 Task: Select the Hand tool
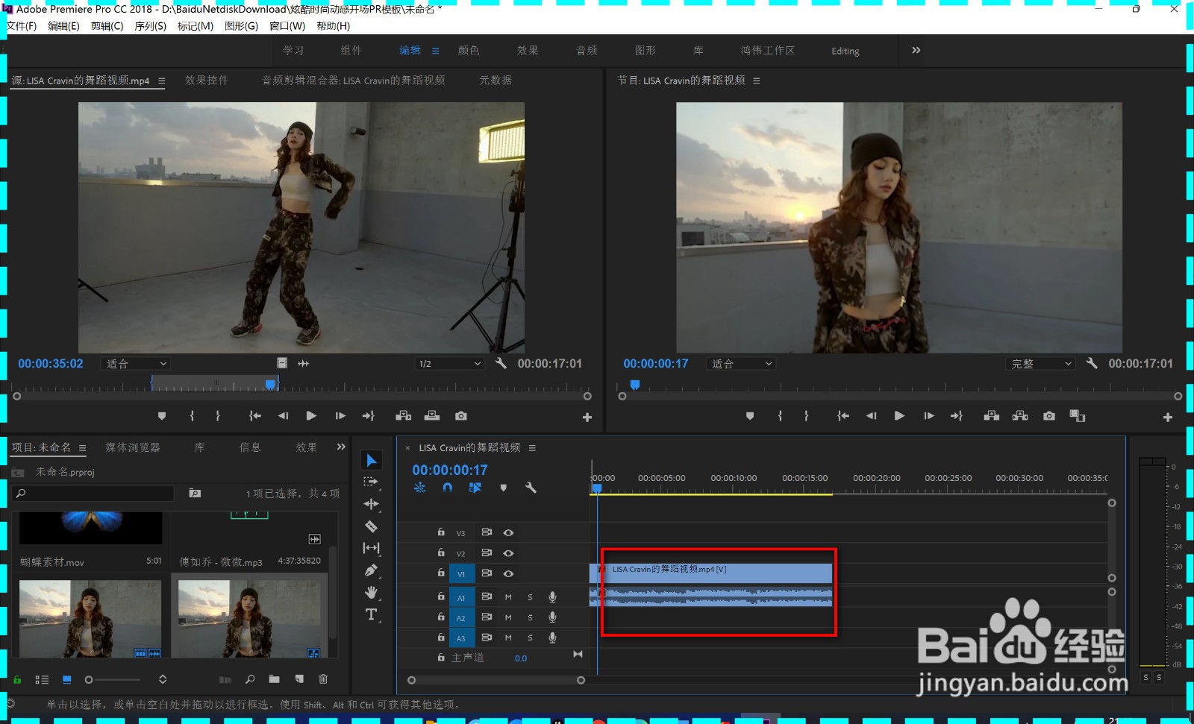371,593
